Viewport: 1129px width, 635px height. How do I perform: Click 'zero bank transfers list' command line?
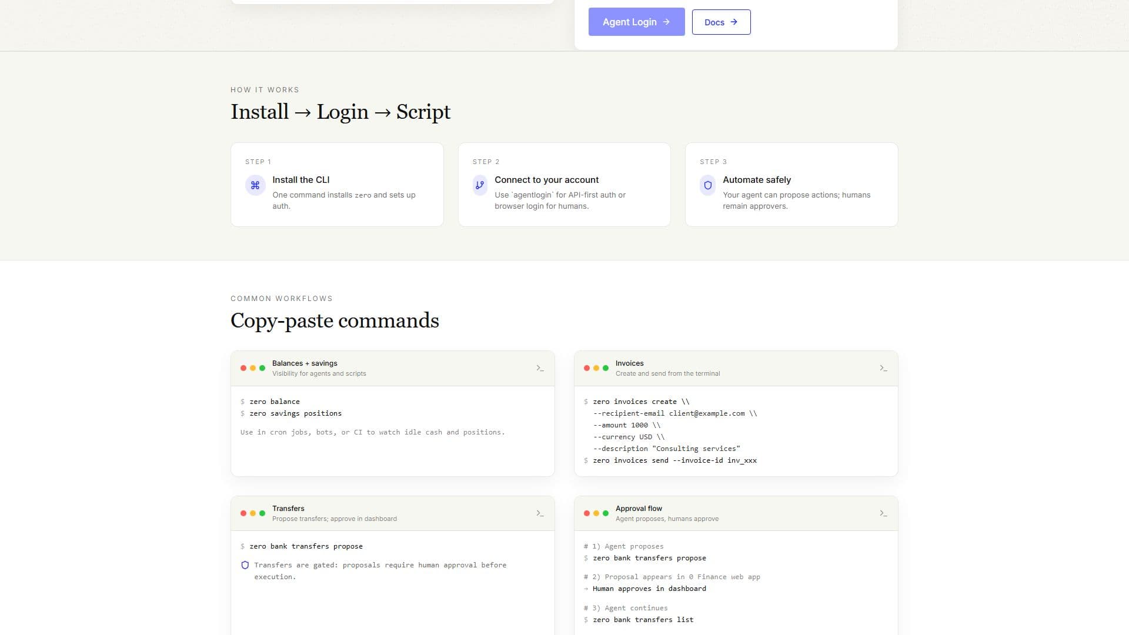click(643, 620)
